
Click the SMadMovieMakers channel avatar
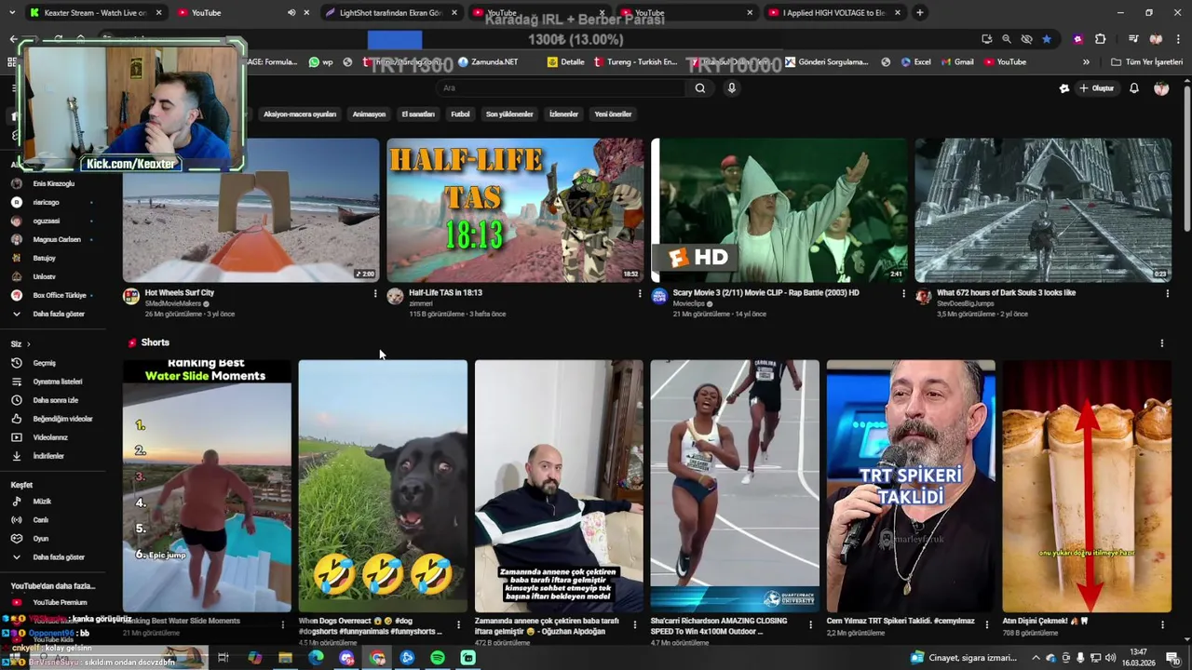point(131,296)
